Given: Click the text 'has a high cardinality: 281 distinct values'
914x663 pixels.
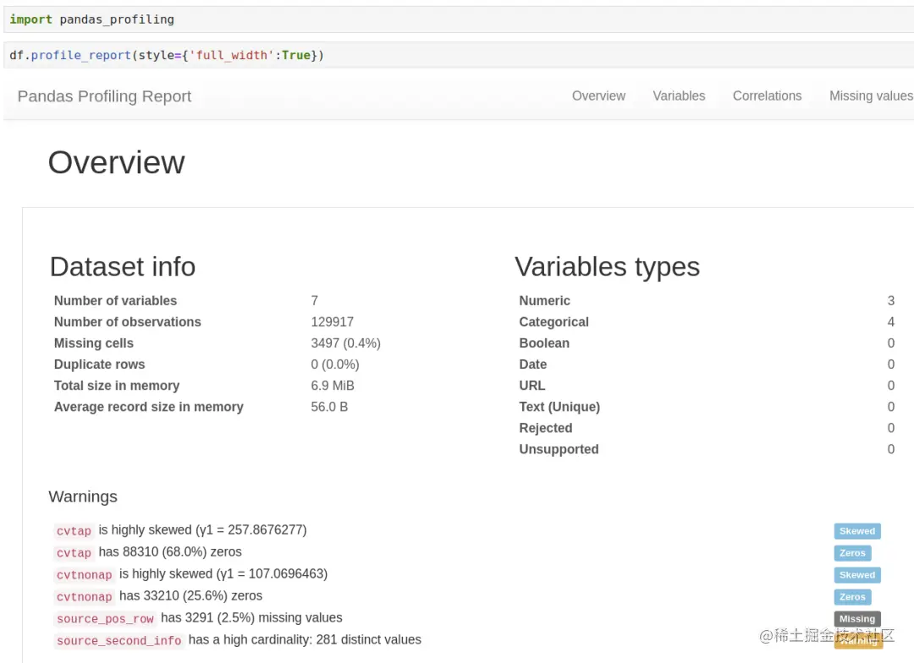Looking at the screenshot, I should (305, 639).
